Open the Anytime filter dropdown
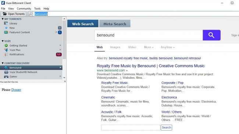Viewport: 239px width, 134px height. click(168, 47)
